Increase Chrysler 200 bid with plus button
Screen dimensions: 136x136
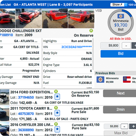[133, 126]
